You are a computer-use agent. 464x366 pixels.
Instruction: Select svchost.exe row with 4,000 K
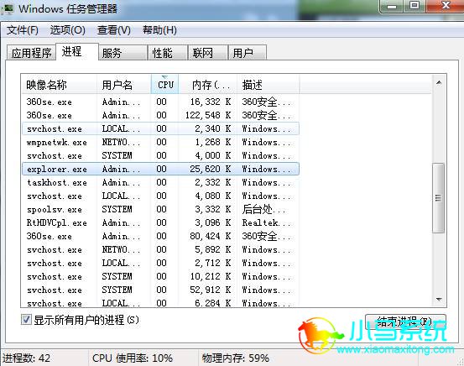[161, 155]
